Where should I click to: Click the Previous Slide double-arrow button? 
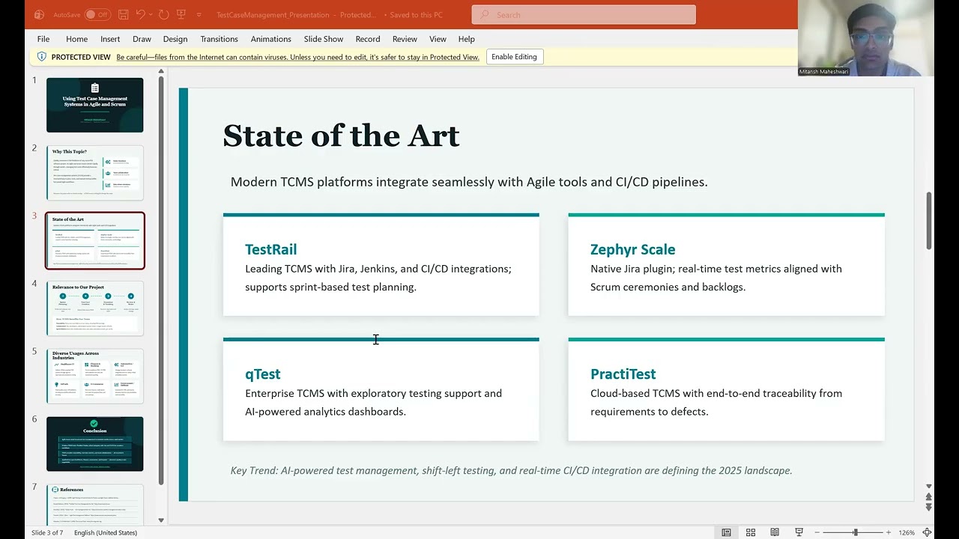929,497
